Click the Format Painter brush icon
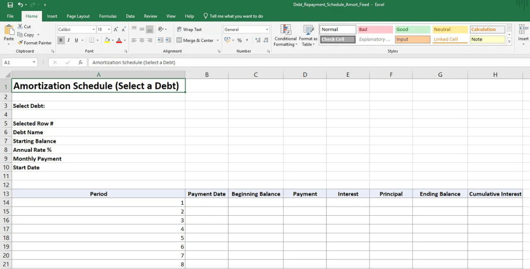This screenshot has height=269, width=530. pyautogui.click(x=20, y=43)
